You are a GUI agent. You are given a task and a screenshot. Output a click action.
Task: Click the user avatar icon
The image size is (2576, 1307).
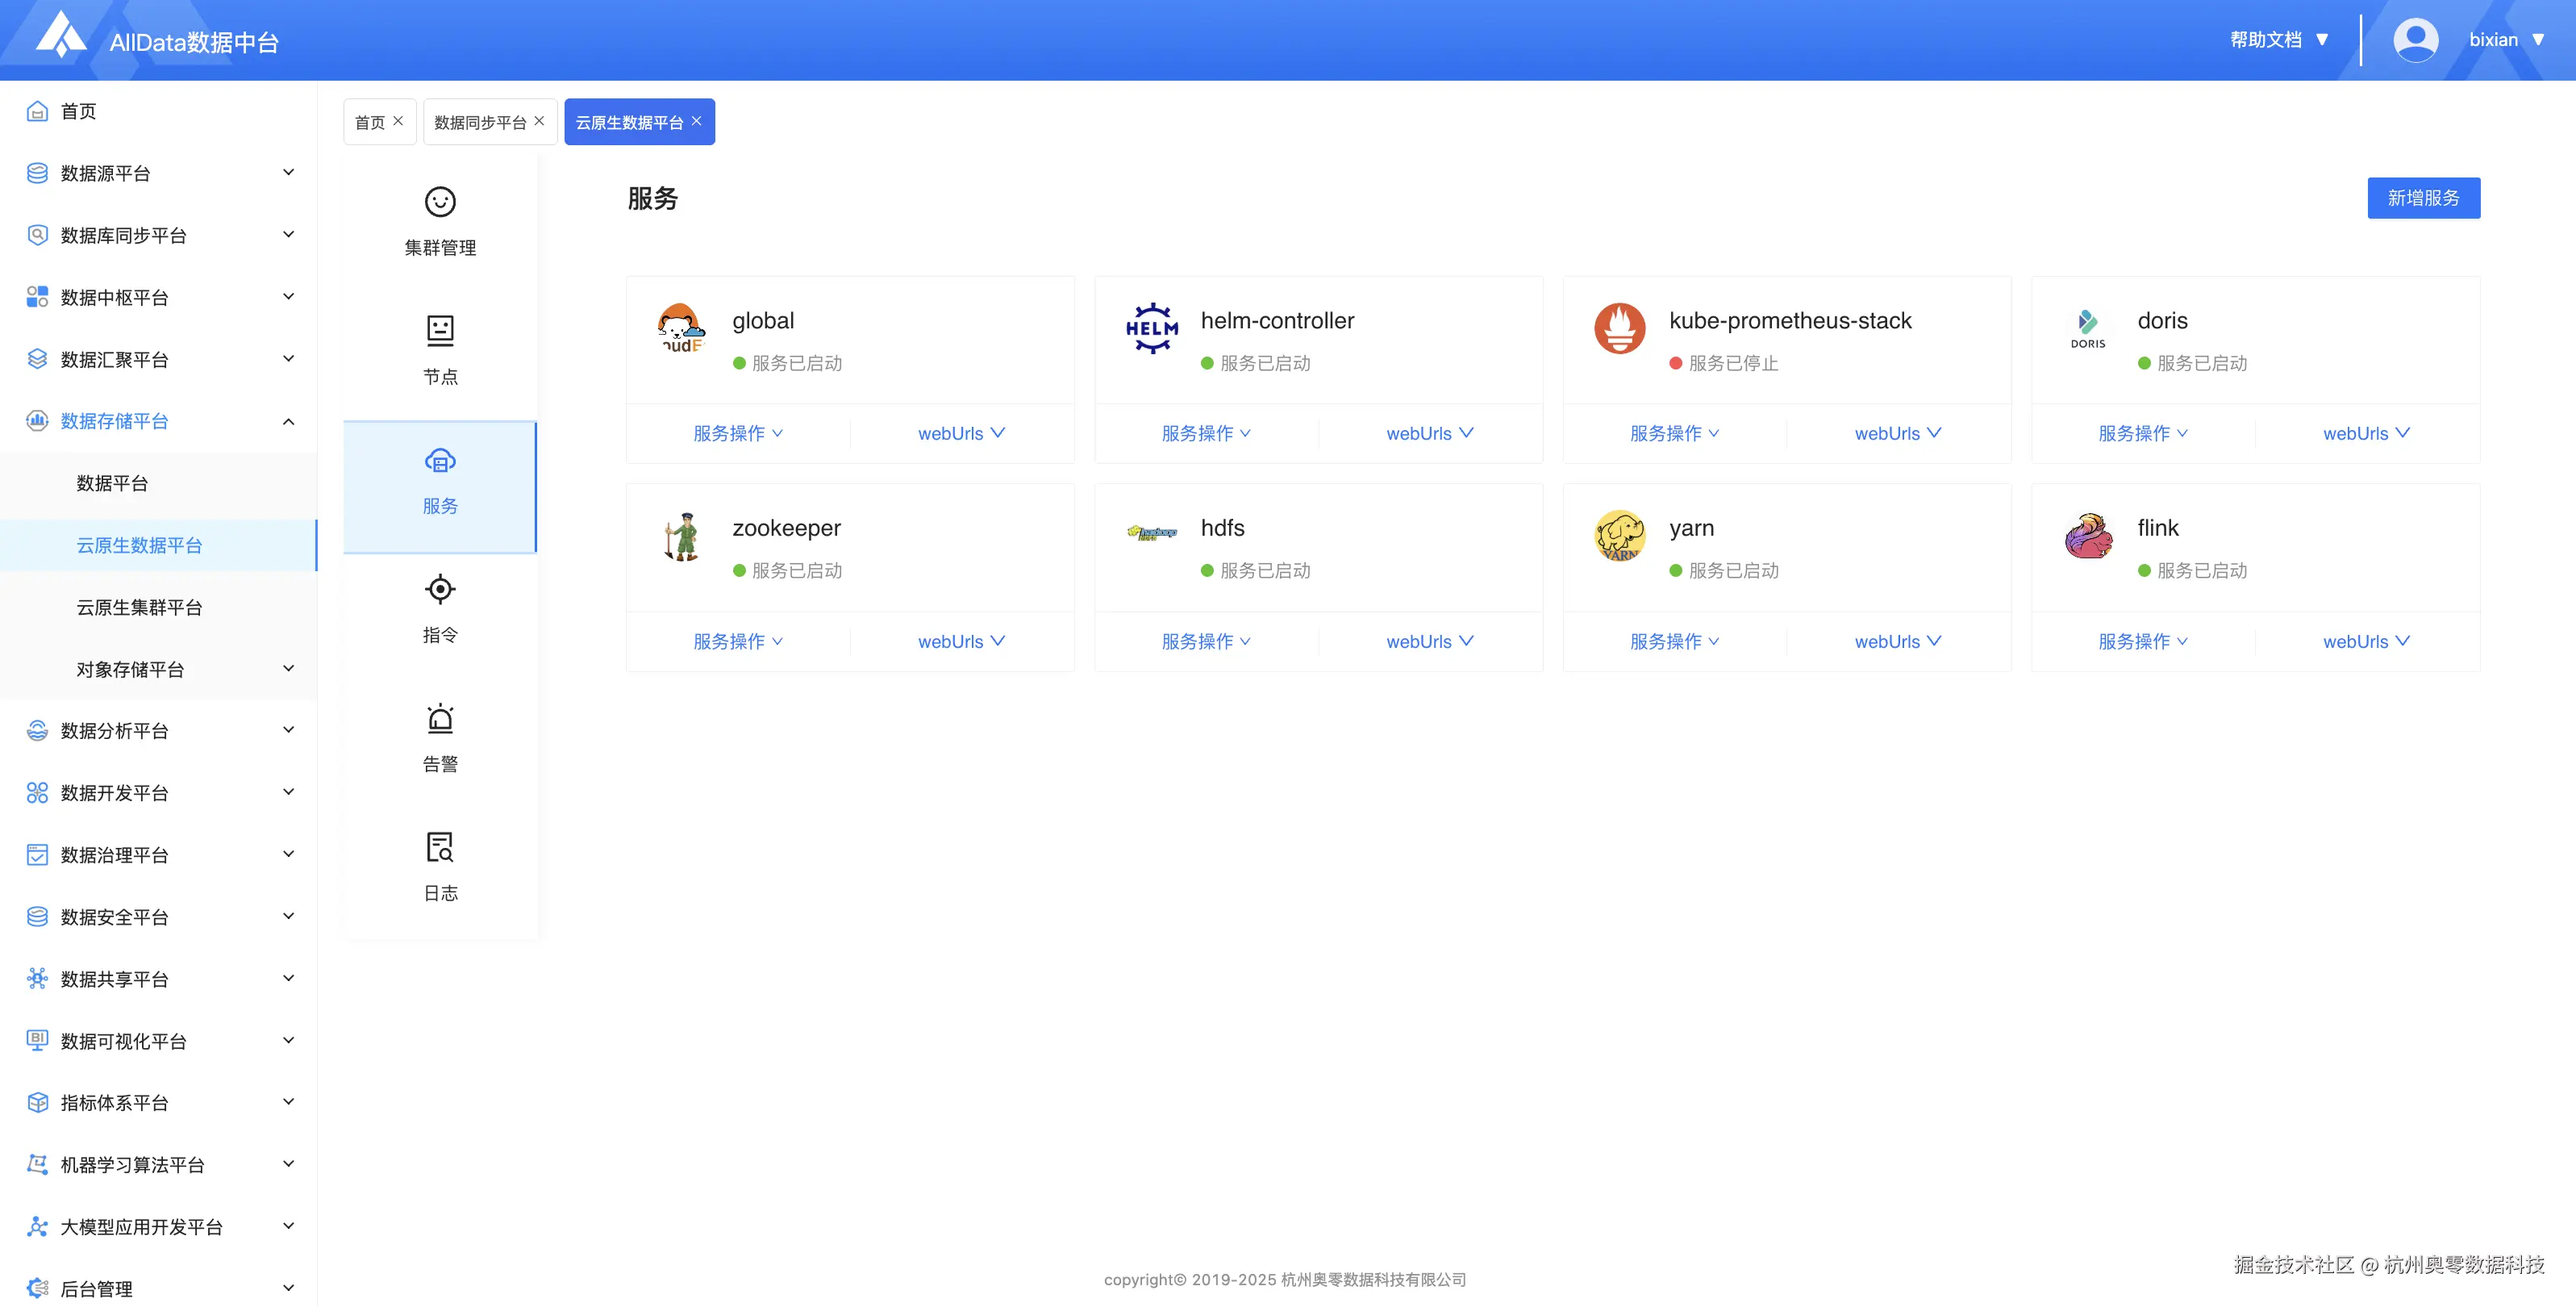2415,40
